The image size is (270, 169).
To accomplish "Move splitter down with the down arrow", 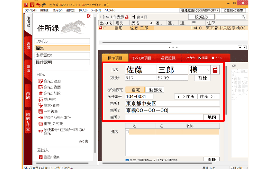I will point(245,47).
